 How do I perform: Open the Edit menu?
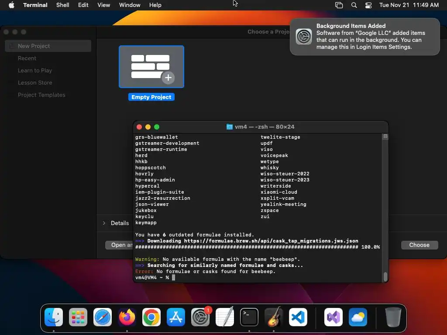coord(83,5)
